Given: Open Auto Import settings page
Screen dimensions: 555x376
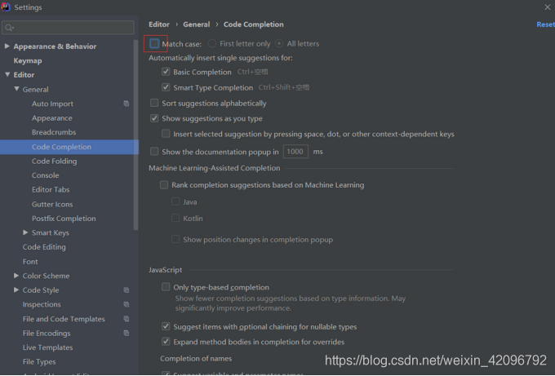Looking at the screenshot, I should point(52,104).
